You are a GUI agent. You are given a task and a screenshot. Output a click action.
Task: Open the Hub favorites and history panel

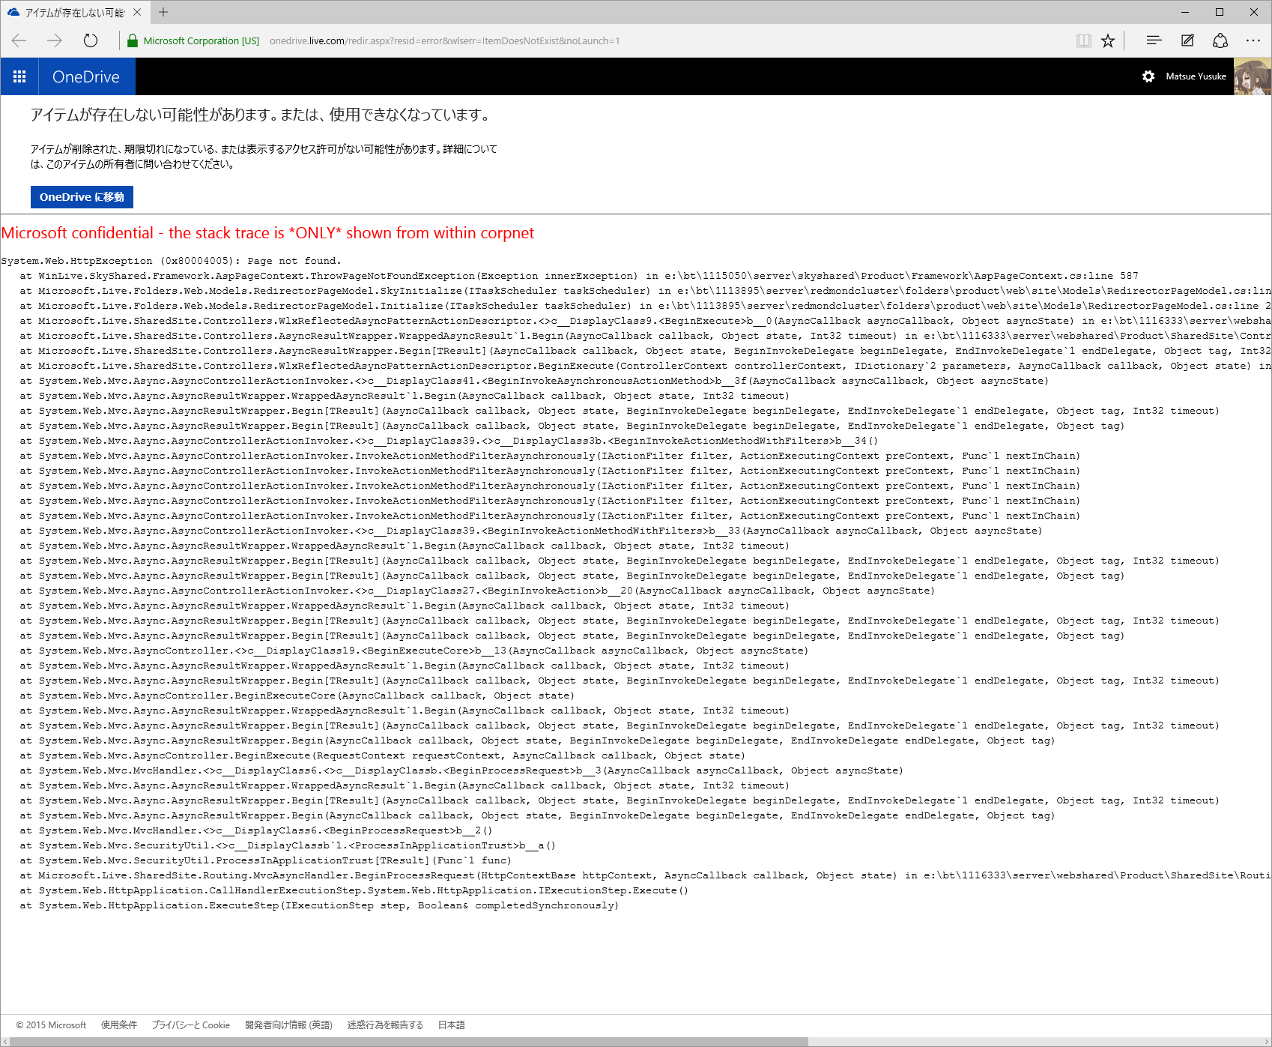coord(1154,40)
